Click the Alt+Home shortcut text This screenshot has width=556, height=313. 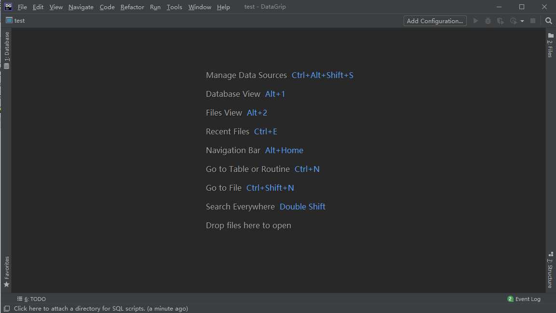coord(284,150)
